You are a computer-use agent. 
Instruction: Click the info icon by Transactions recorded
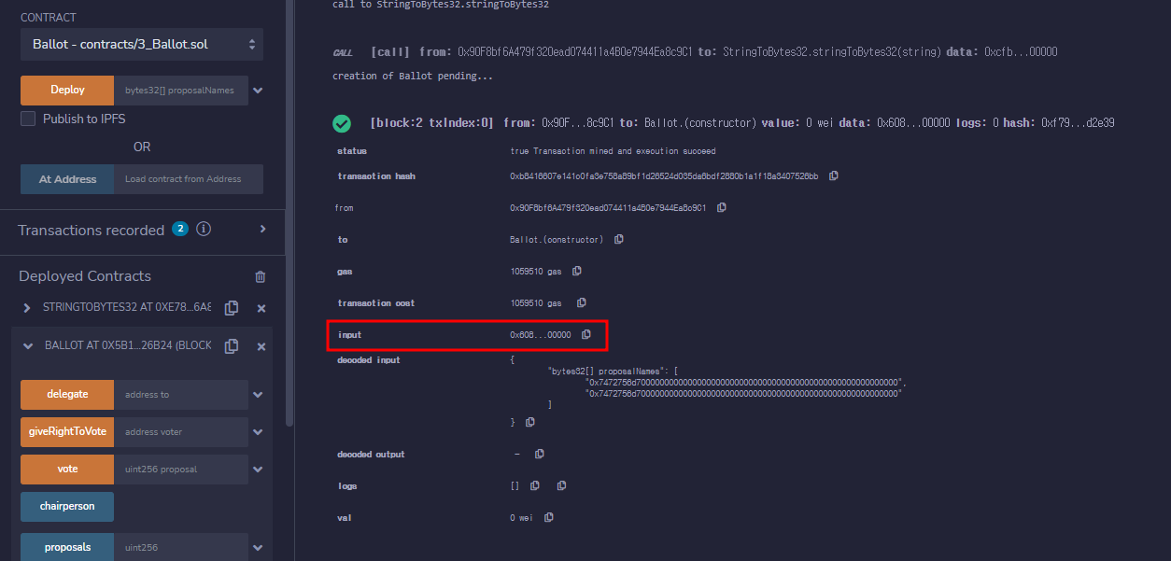204,229
